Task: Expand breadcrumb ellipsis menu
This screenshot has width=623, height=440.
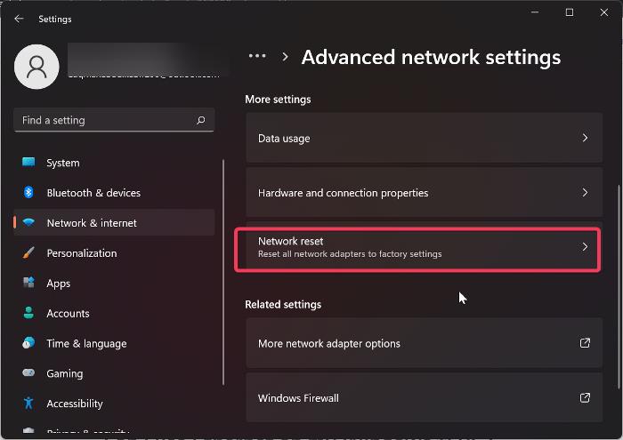Action: click(257, 56)
